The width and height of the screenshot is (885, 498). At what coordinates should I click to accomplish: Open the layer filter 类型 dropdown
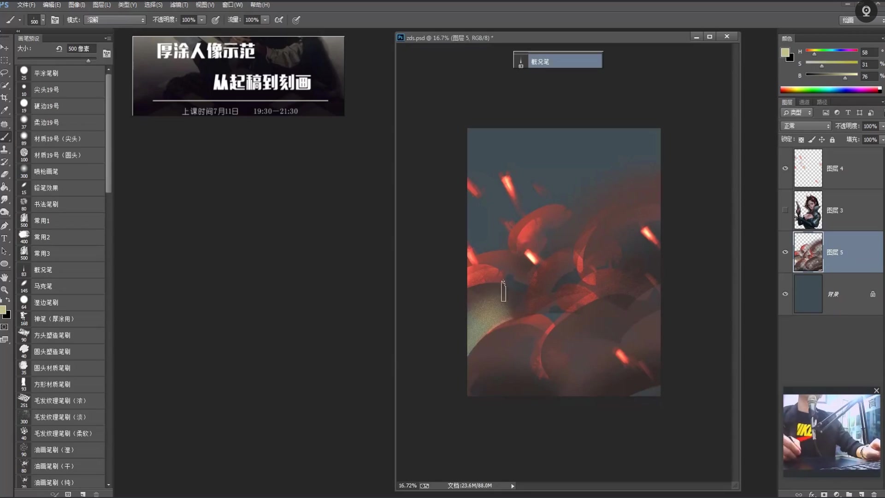coord(797,113)
